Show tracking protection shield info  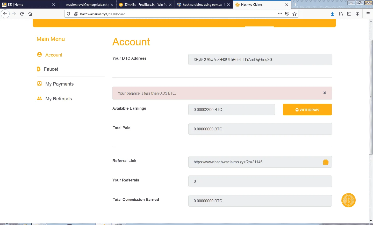pos(68,14)
